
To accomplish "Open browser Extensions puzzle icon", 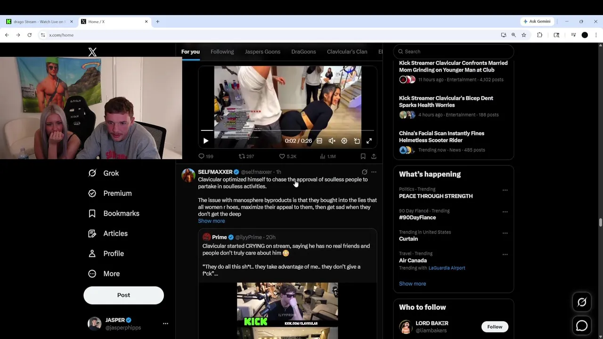I will 540,35.
